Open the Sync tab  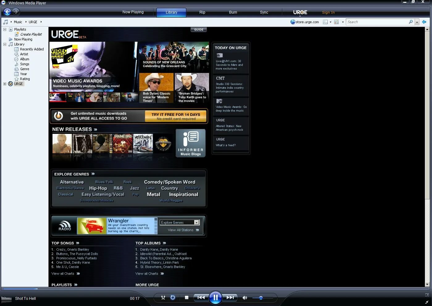pos(264,12)
